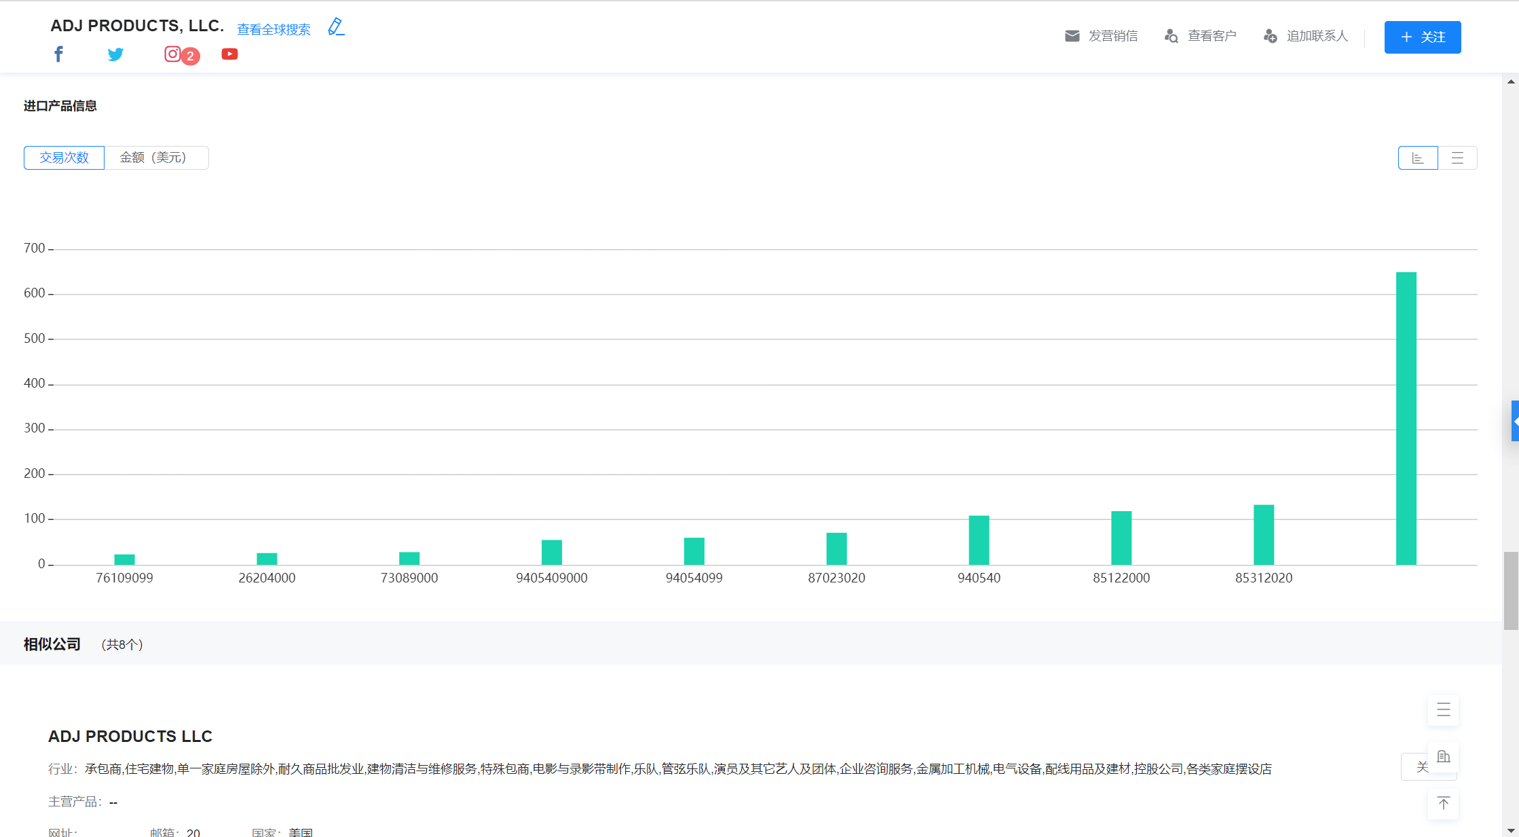The width and height of the screenshot is (1519, 837).
Task: Click the ADJ PRODUCTS, LLC. page title
Action: click(137, 26)
